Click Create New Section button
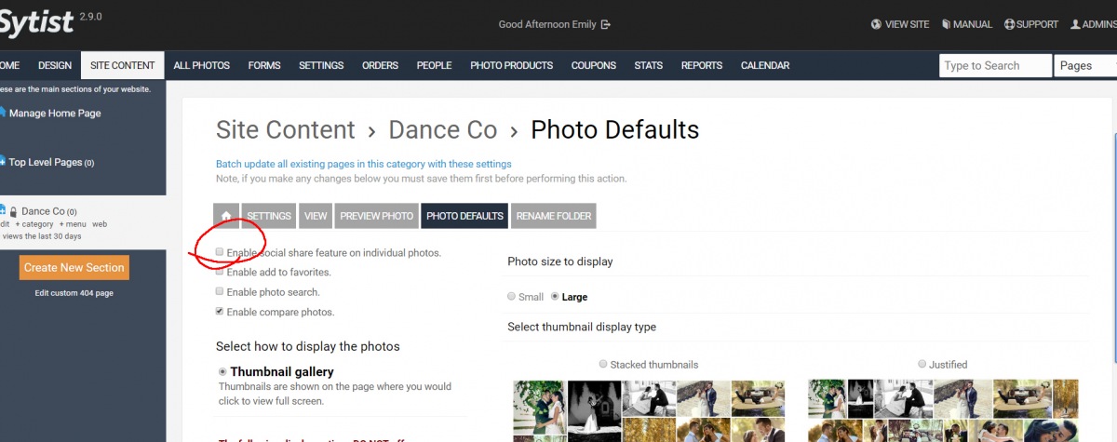1117x442 pixels. [74, 267]
